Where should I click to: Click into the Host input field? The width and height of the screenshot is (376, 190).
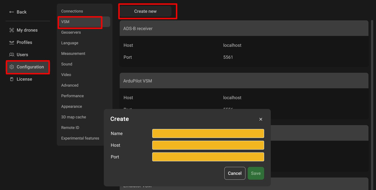(x=208, y=145)
